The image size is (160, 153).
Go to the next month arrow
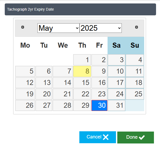pyautogui.click(x=137, y=27)
